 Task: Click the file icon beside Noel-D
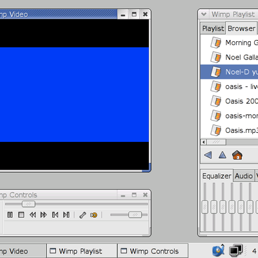click(x=215, y=72)
